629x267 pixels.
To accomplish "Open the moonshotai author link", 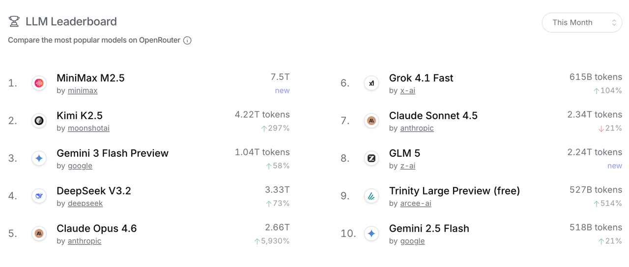I will click(88, 128).
